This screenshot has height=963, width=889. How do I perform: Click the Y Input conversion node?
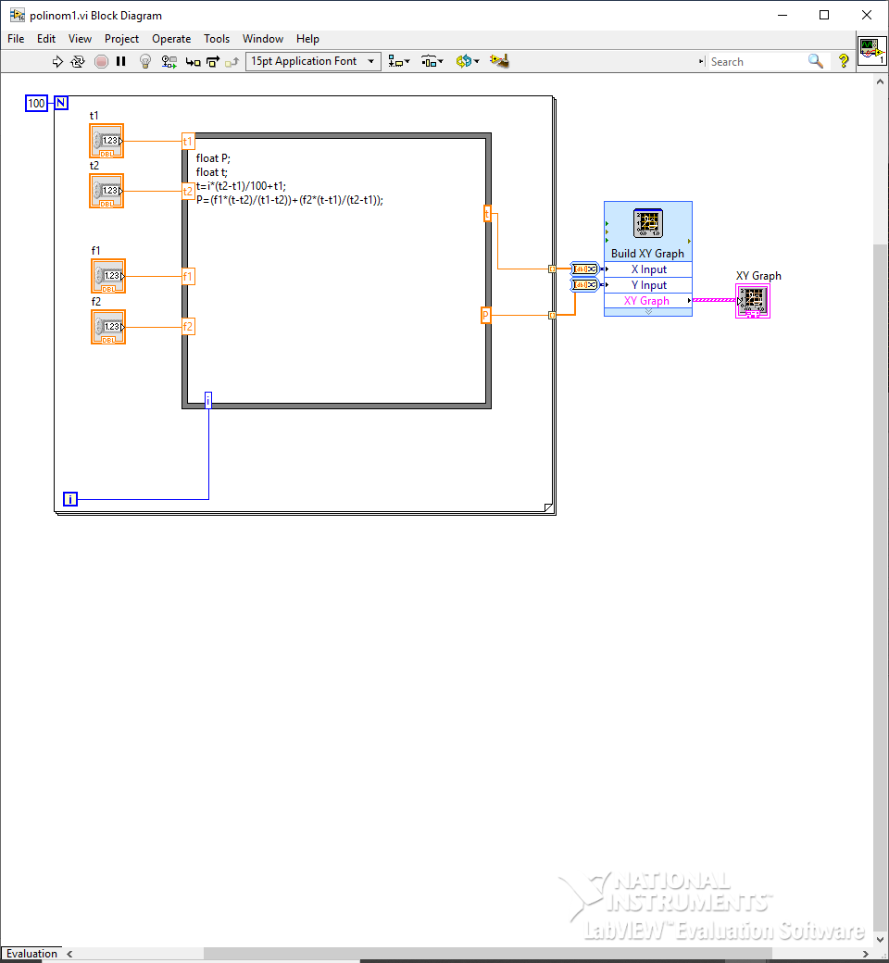point(585,285)
